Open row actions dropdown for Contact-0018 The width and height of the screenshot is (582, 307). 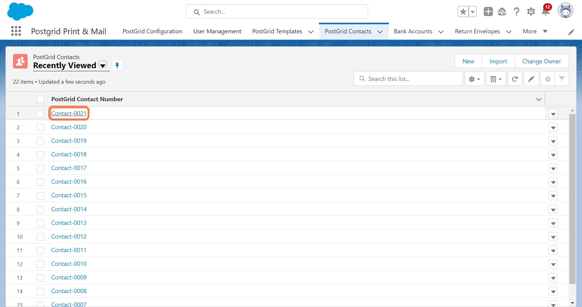553,155
